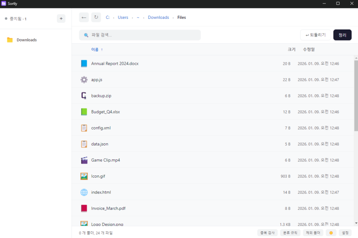Select the Game Clip.mp4 file name
The width and height of the screenshot is (358, 238).
pos(106,160)
